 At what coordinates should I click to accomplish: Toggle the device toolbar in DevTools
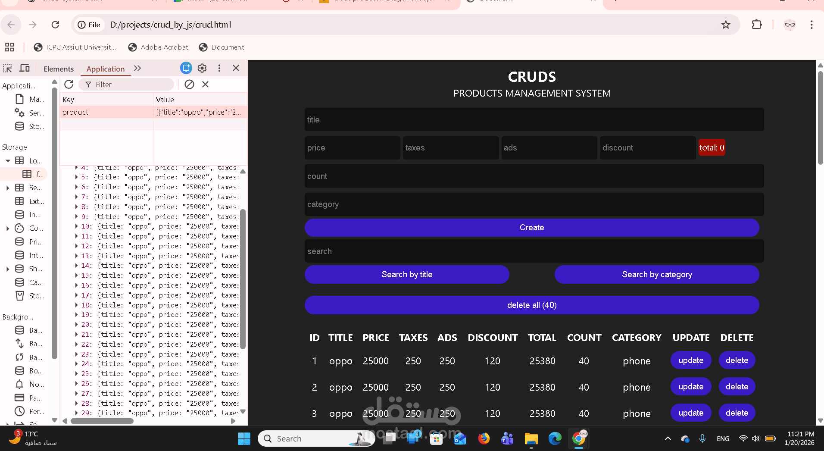[25, 68]
